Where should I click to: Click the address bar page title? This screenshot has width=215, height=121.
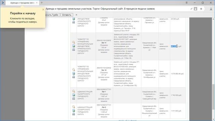(x=100, y=9)
